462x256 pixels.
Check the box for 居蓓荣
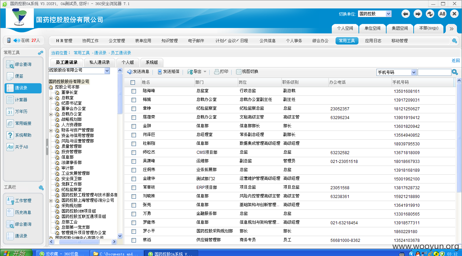click(x=134, y=117)
